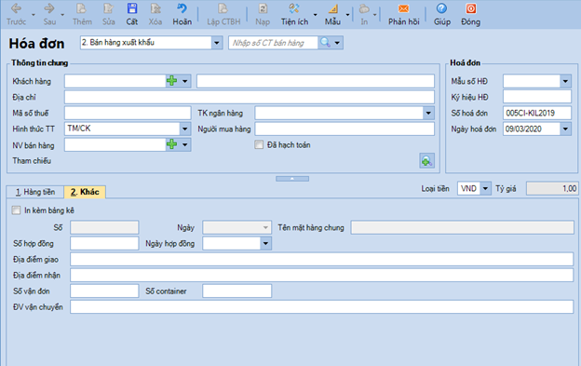The height and width of the screenshot is (366, 581).
Task: Open Ngày hợp đồng date dropdown
Action: 265,243
